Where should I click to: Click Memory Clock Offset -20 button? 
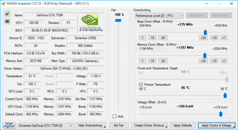pyautogui.click(x=163, y=61)
